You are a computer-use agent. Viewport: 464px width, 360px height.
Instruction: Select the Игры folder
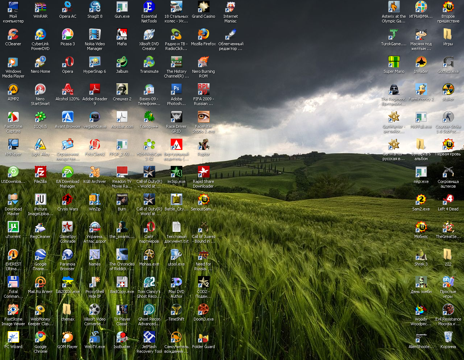pos(448,35)
